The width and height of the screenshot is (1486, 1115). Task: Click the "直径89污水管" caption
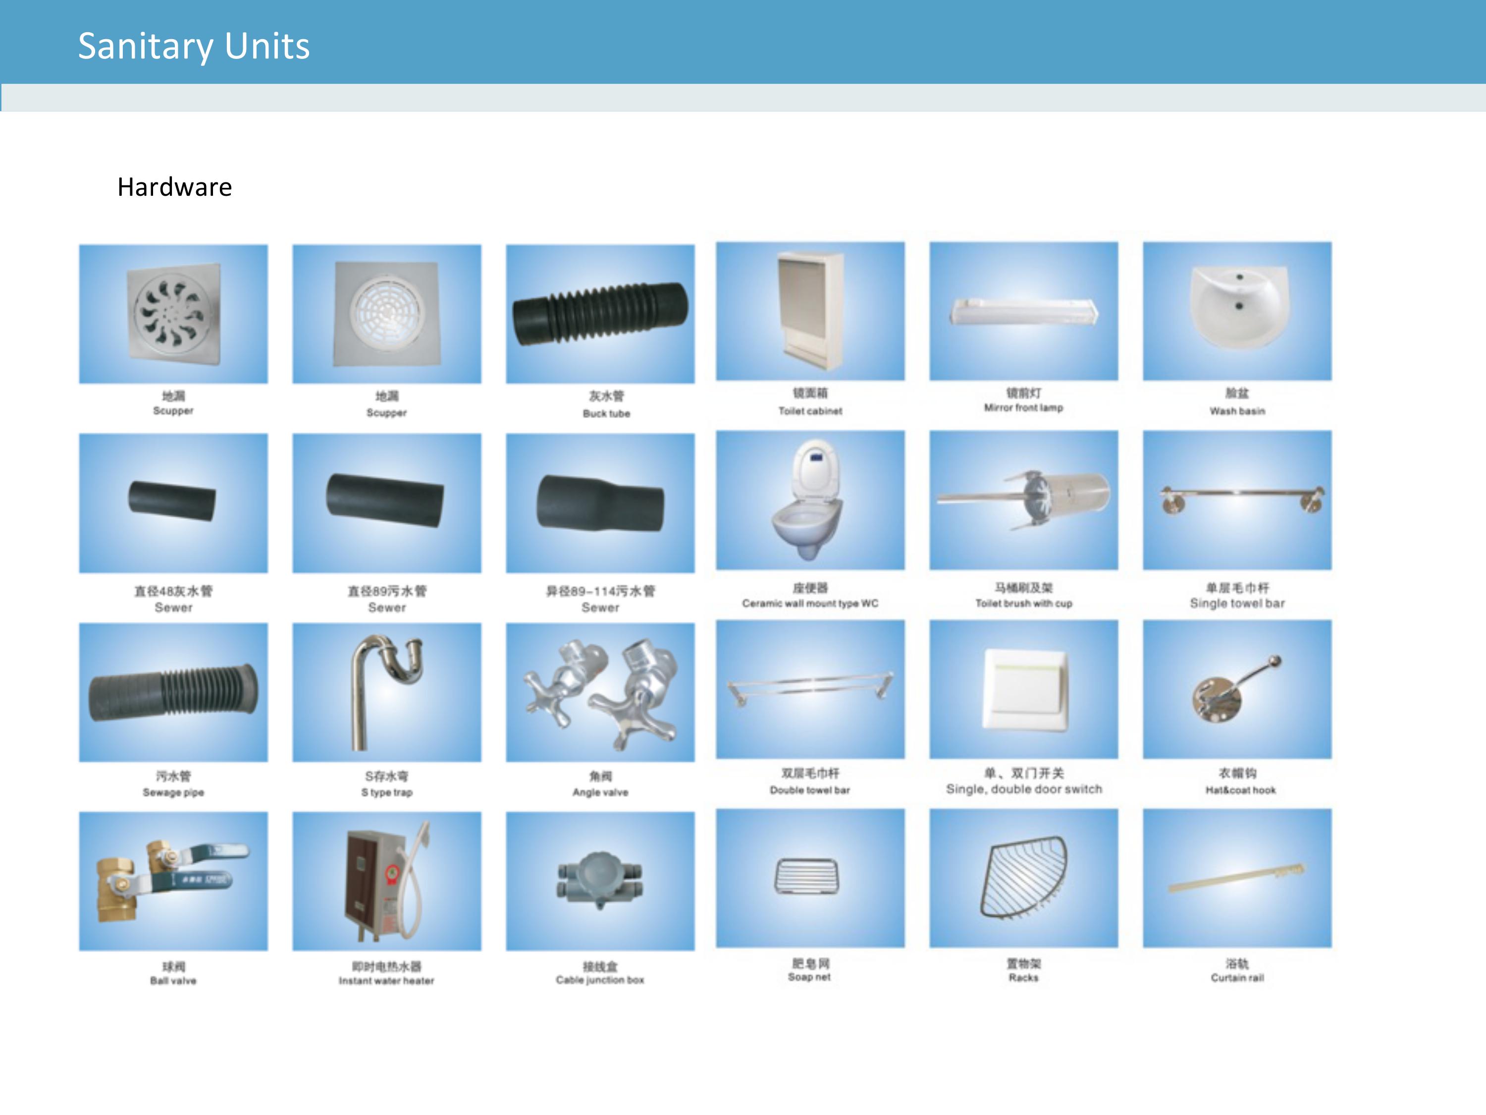click(387, 591)
